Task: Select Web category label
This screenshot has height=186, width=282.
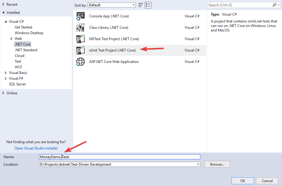Action: [x=18, y=39]
